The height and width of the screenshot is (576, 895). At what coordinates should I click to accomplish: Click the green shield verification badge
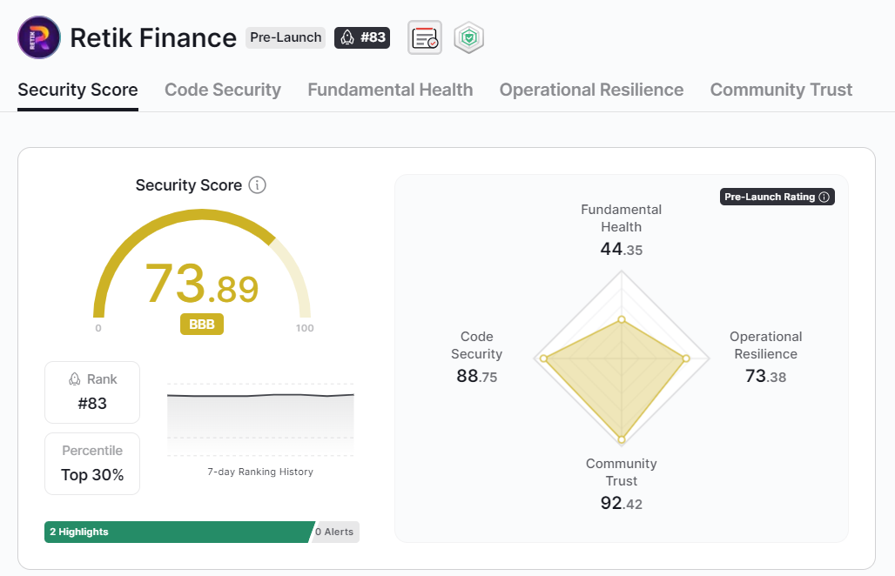click(x=469, y=37)
